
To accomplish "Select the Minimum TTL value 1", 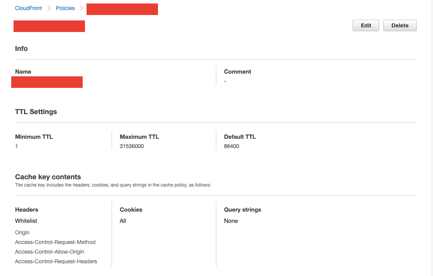I will click(x=16, y=146).
